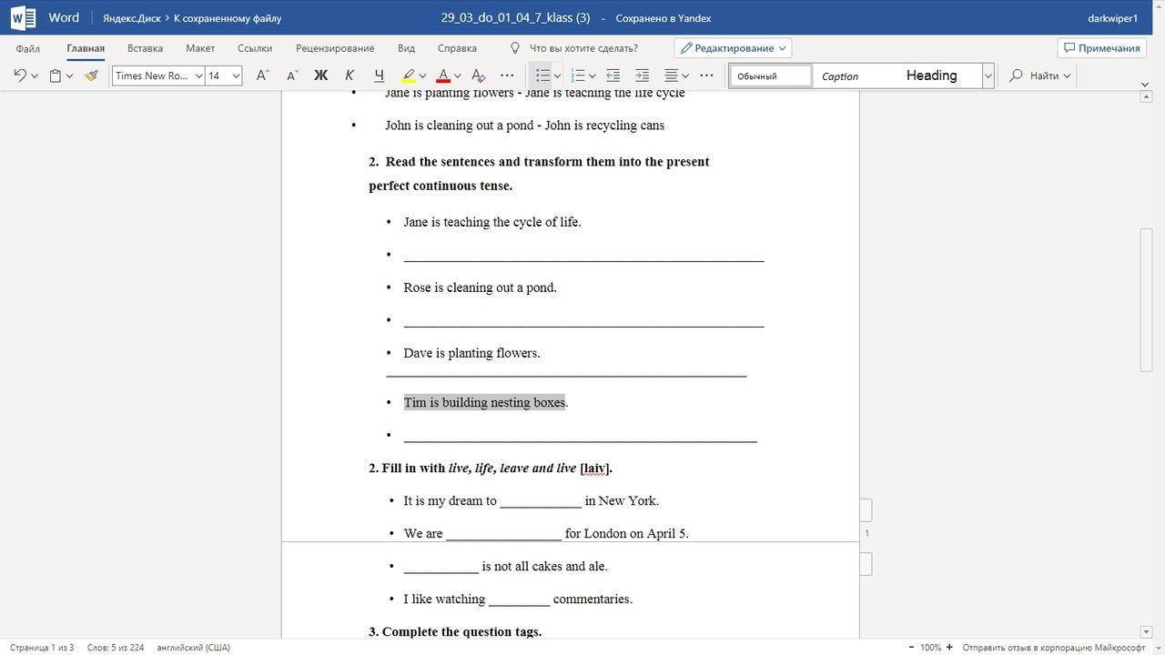
Task: Switch to the Рецензирование tab
Action: pos(335,48)
